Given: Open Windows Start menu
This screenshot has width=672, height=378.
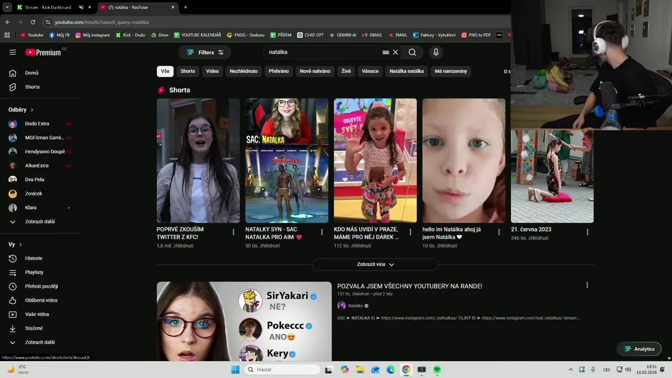Looking at the screenshot, I should click(235, 370).
